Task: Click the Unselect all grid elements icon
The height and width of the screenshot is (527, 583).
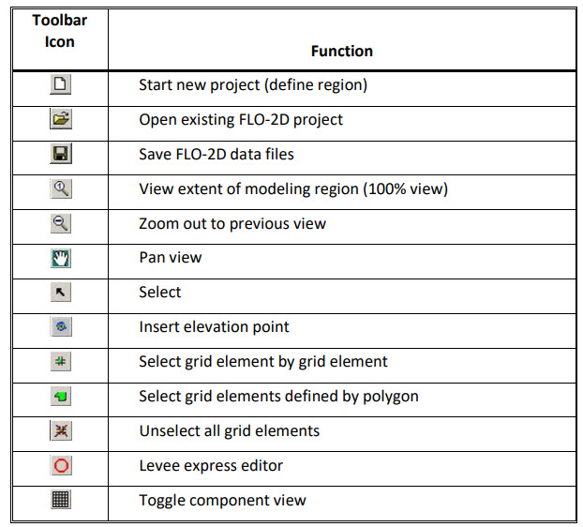Action: coord(60,430)
